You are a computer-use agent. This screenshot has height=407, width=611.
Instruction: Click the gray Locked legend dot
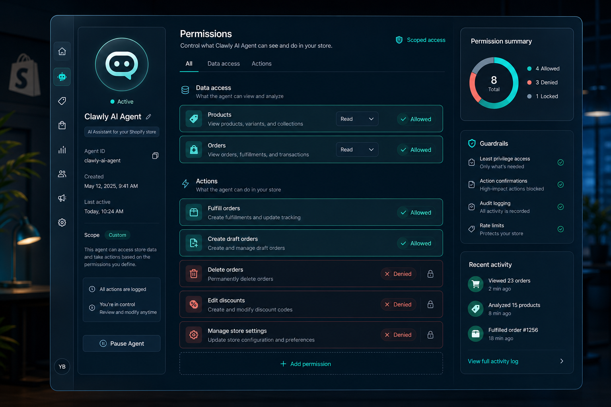[529, 97]
